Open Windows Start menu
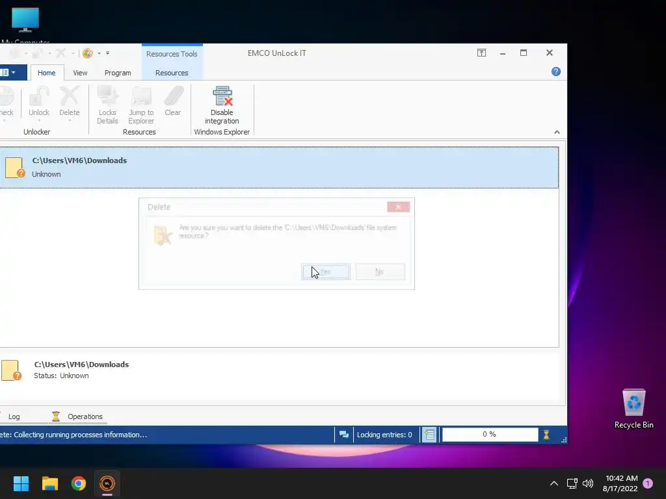 [21, 483]
